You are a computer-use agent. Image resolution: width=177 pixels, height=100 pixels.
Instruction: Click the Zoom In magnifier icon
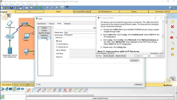(x=47, y=8)
